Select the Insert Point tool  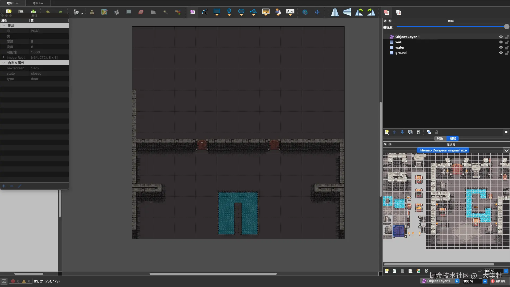[229, 12]
